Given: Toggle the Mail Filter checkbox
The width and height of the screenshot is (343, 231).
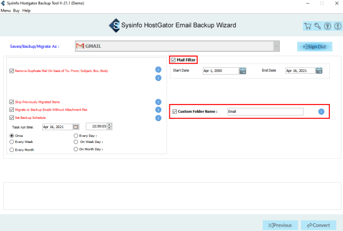Looking at the screenshot, I should [174, 60].
